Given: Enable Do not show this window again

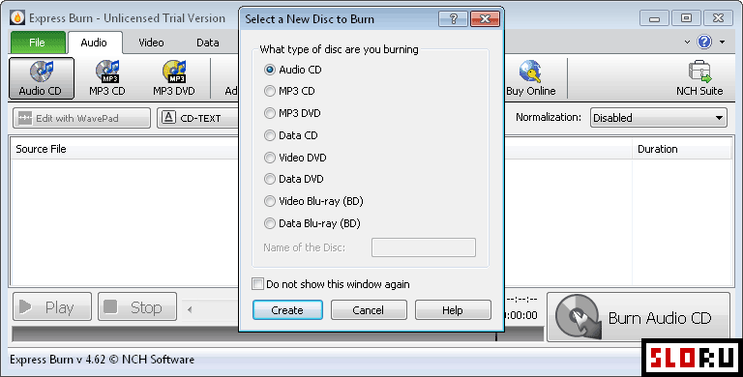Looking at the screenshot, I should 257,283.
